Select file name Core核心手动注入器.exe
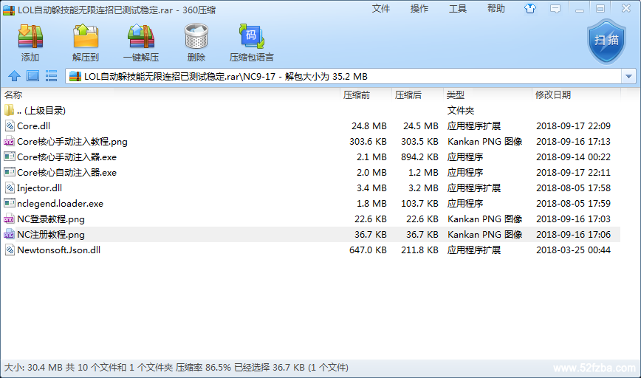This screenshot has width=641, height=378. click(x=66, y=157)
